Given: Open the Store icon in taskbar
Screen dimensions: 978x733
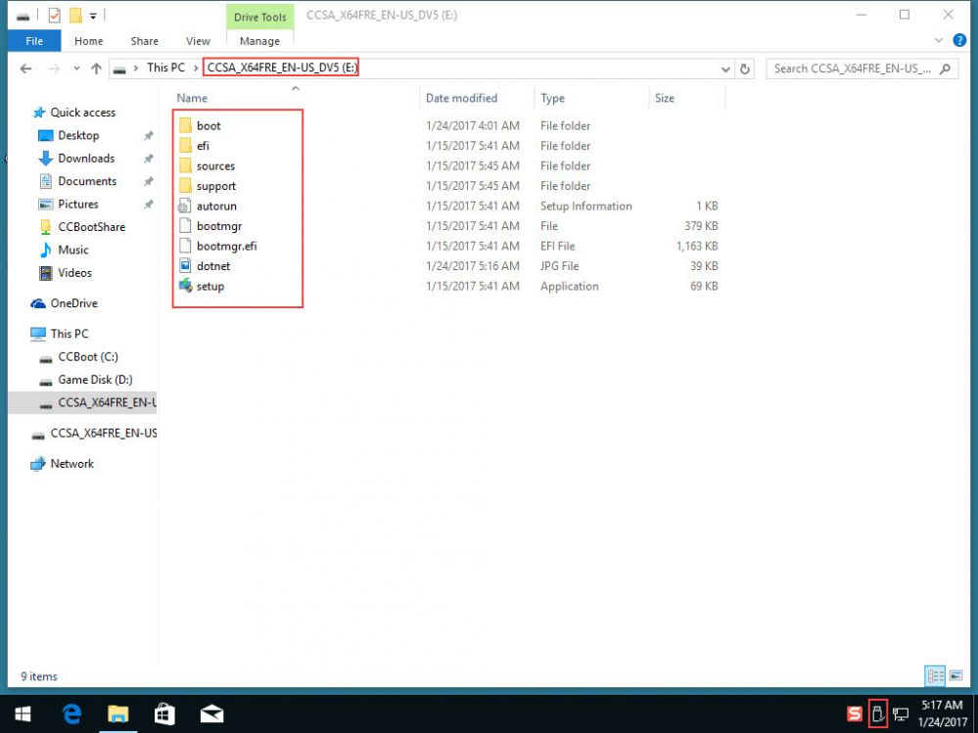Looking at the screenshot, I should tap(164, 713).
